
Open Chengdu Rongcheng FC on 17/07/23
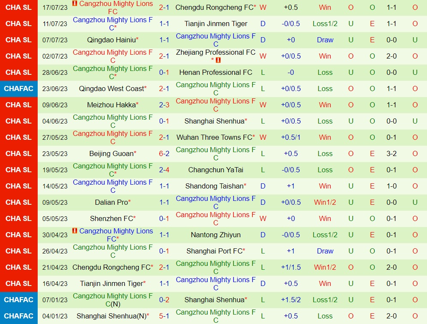[214, 7]
